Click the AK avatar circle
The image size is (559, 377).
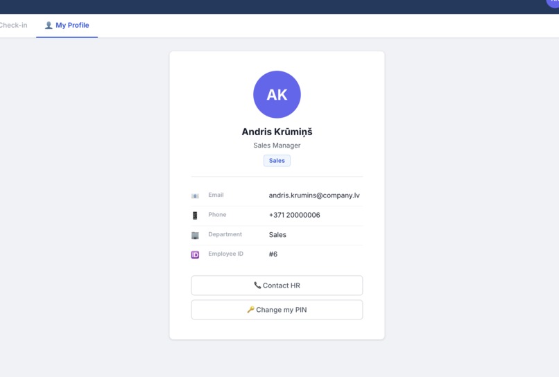[x=277, y=94]
